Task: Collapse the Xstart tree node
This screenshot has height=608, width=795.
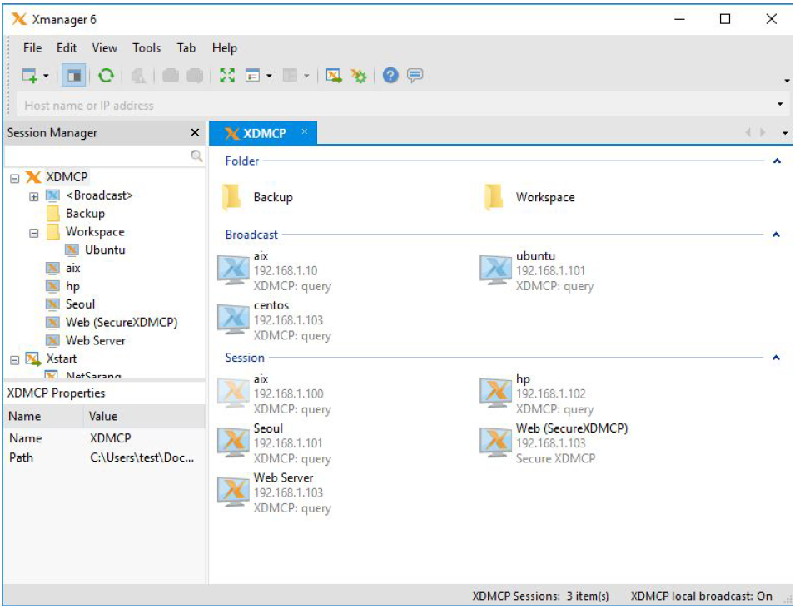Action: (15, 360)
